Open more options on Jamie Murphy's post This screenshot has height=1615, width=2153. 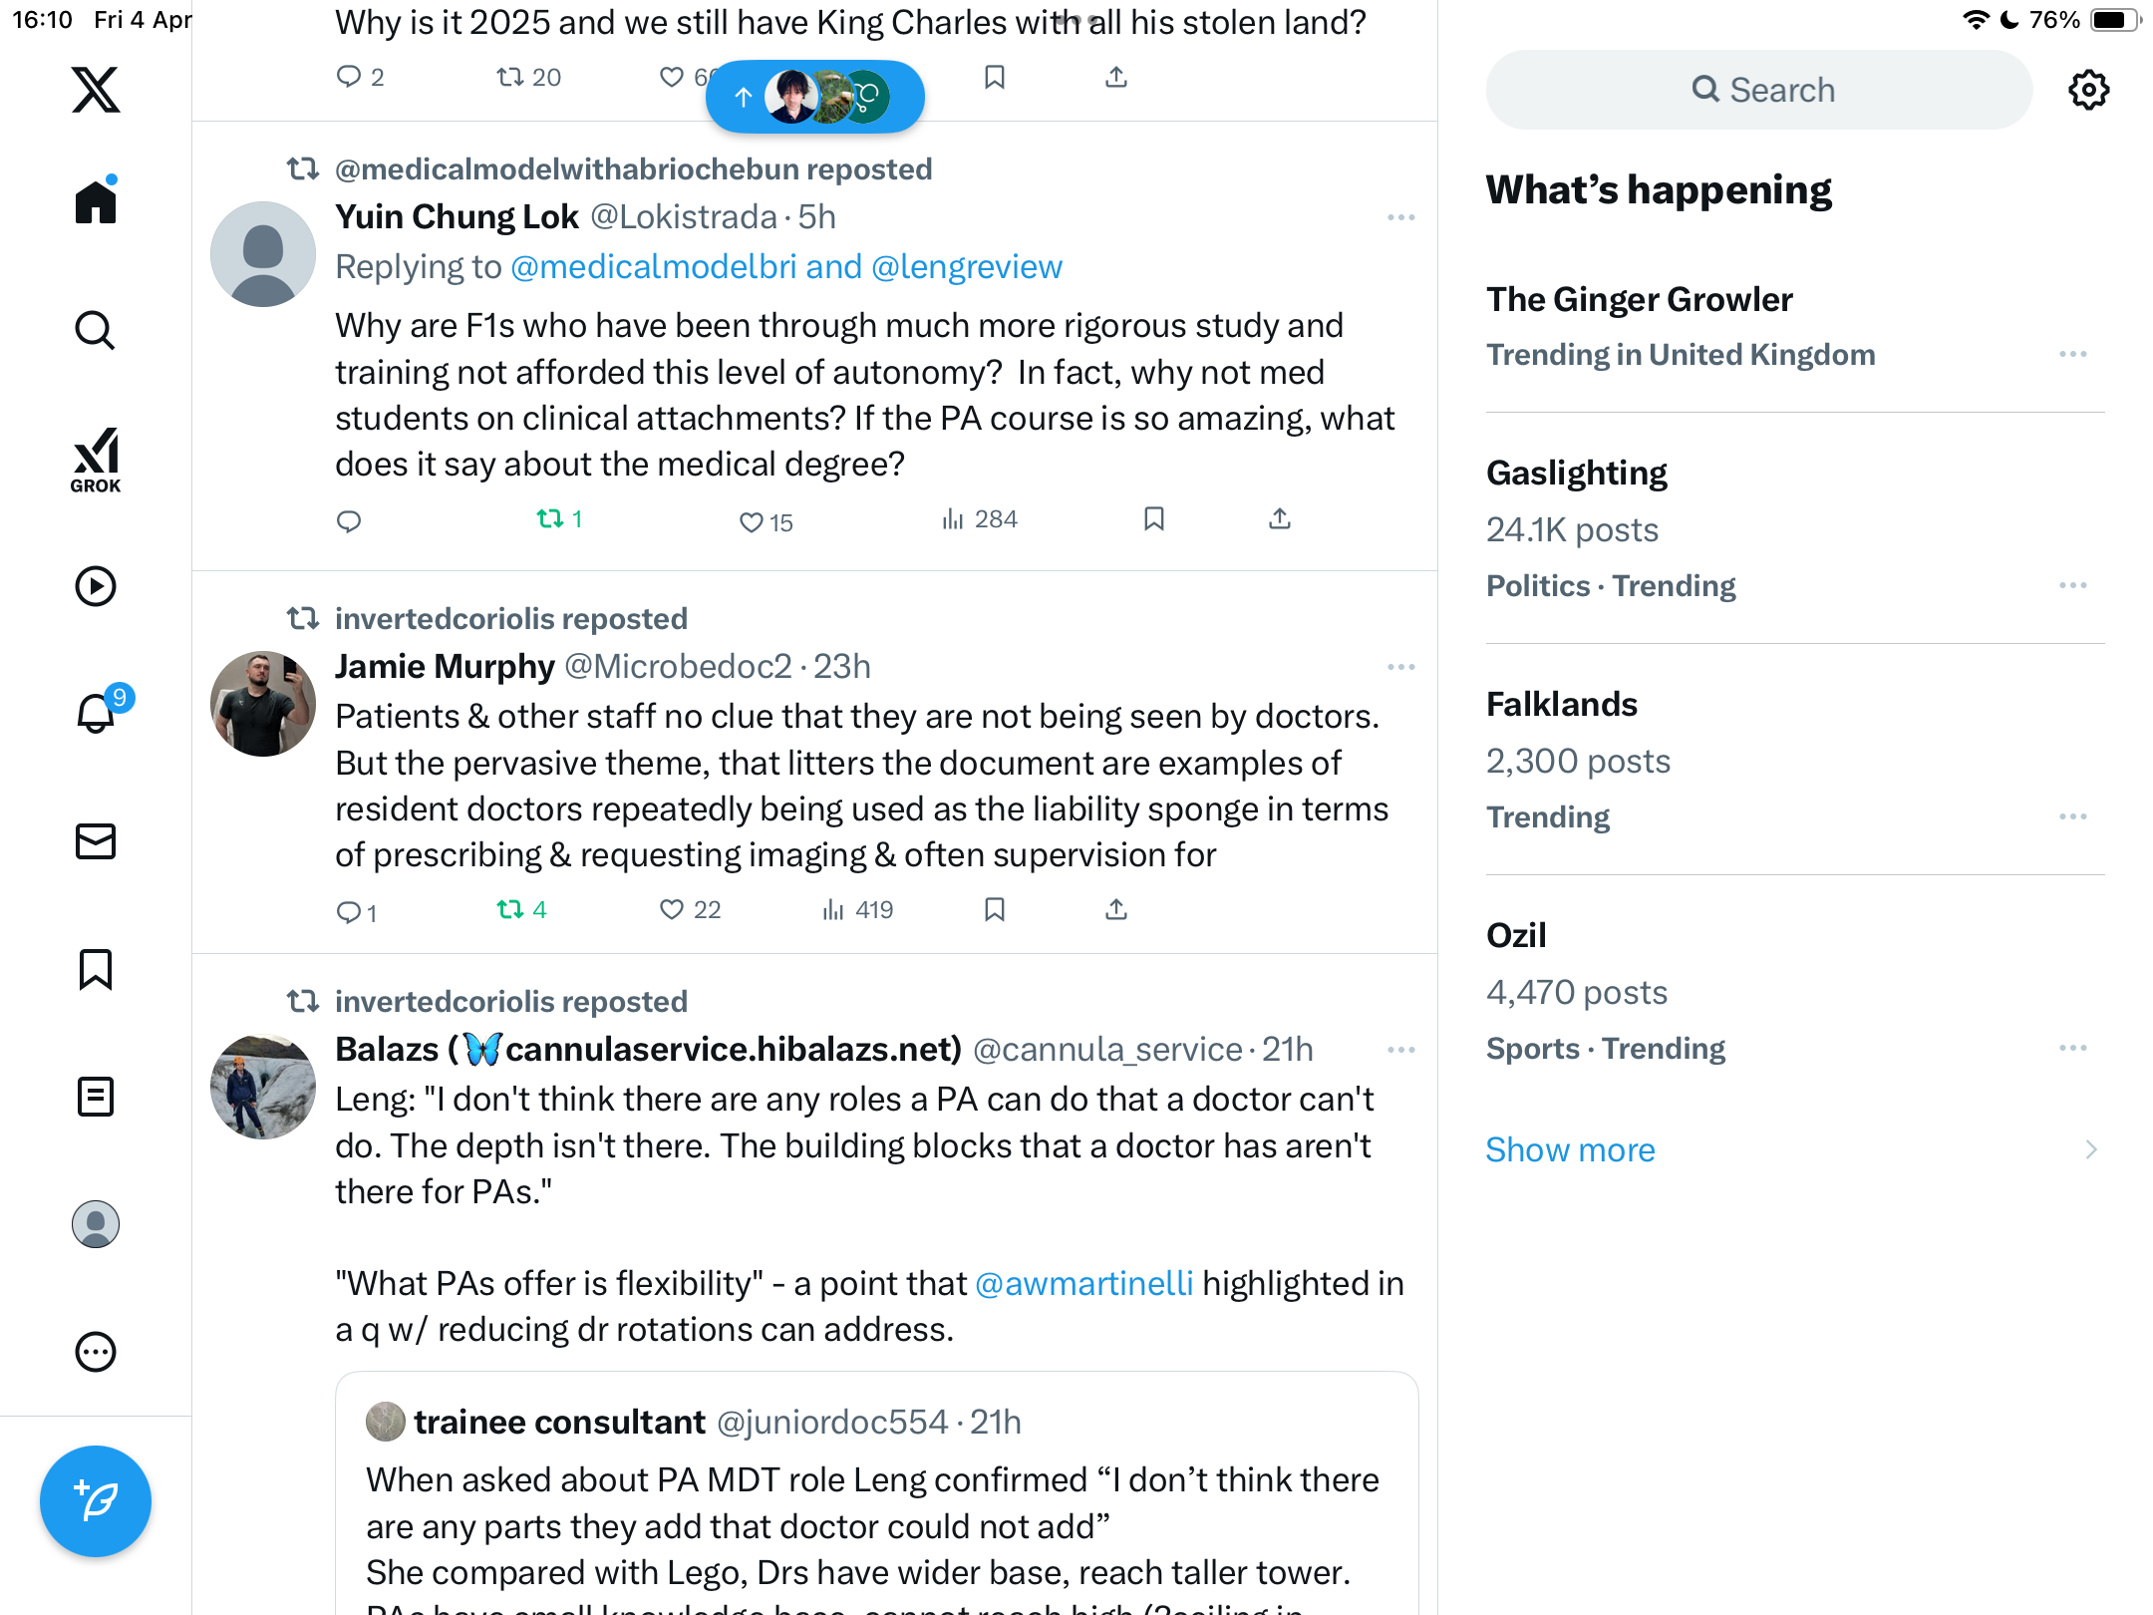pos(1400,666)
